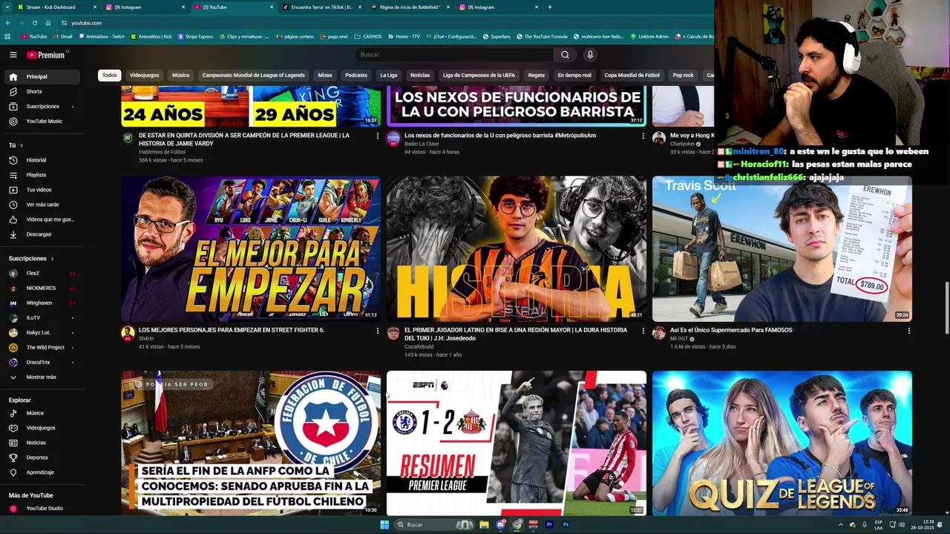Image resolution: width=950 pixels, height=534 pixels.
Task: Open Explorar Videojuegos category
Action: point(43,428)
